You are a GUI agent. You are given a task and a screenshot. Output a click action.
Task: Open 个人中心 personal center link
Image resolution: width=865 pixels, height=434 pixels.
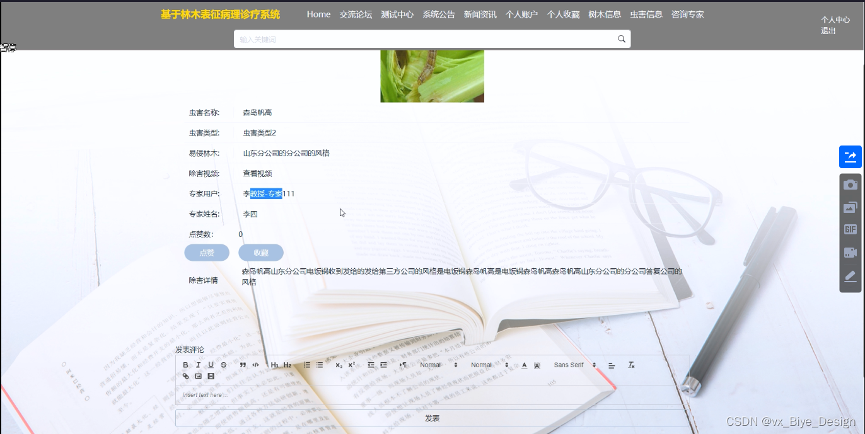[x=835, y=20]
